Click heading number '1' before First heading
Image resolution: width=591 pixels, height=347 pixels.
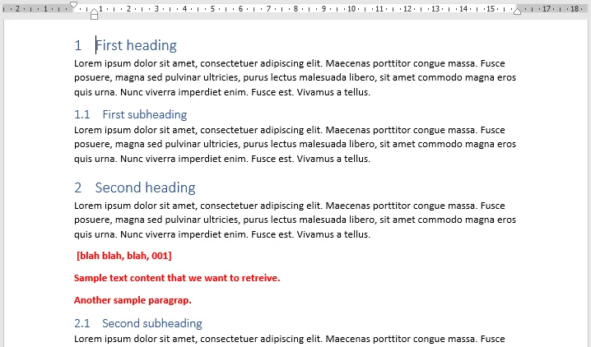pos(78,45)
